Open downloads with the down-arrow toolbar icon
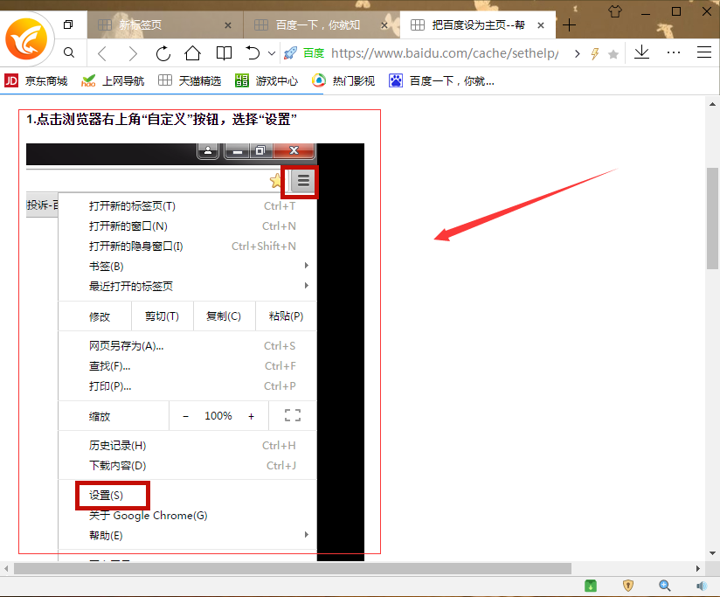The width and height of the screenshot is (720, 597). (x=640, y=53)
